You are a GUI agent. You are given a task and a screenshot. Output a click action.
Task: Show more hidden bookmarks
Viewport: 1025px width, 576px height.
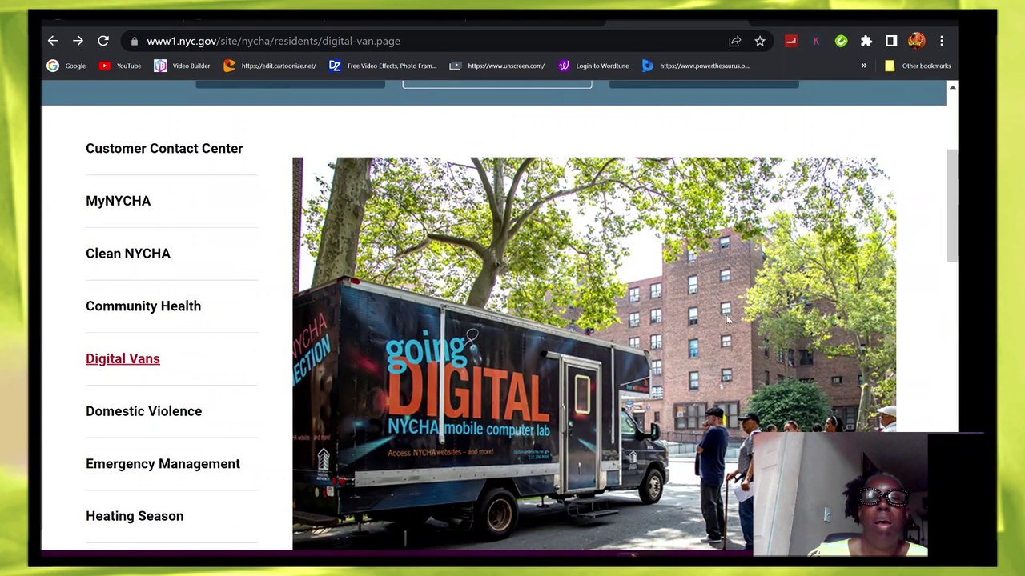tap(864, 66)
